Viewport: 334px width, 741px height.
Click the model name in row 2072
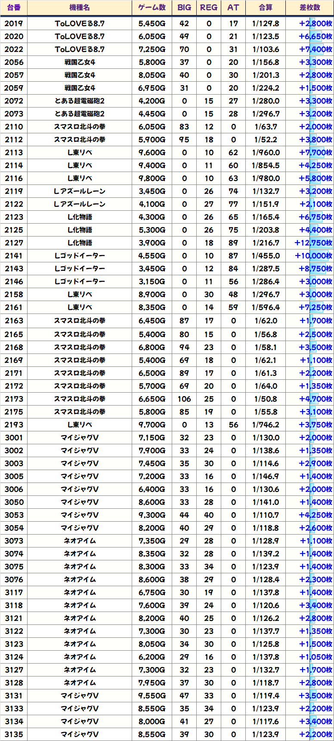tap(80, 101)
